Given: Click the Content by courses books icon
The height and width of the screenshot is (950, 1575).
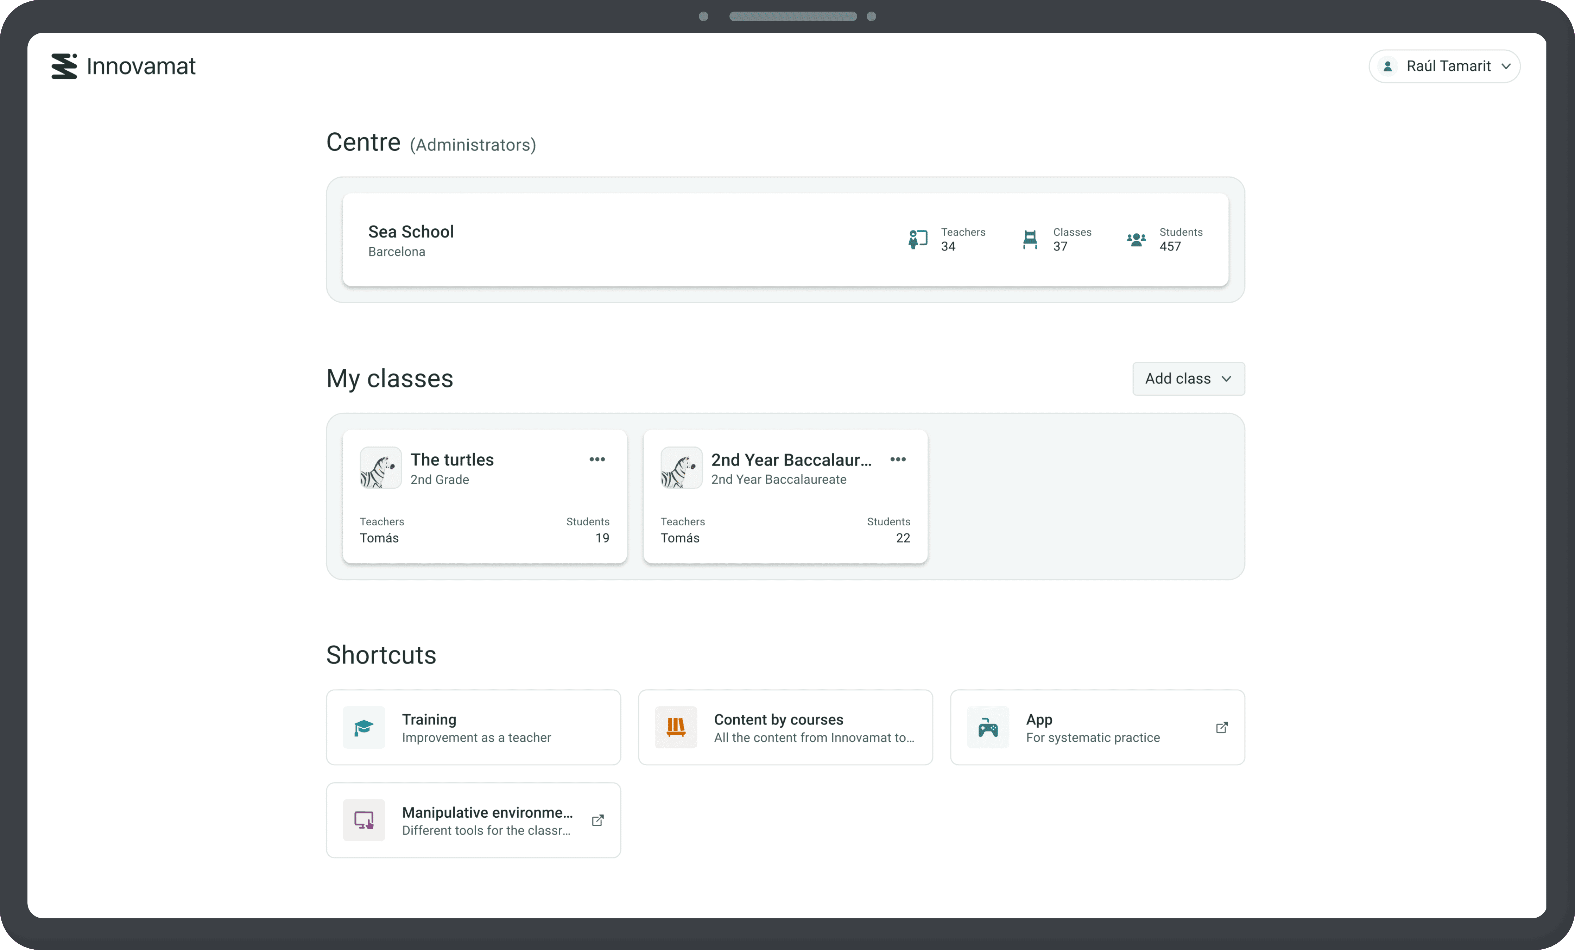Looking at the screenshot, I should (x=676, y=728).
